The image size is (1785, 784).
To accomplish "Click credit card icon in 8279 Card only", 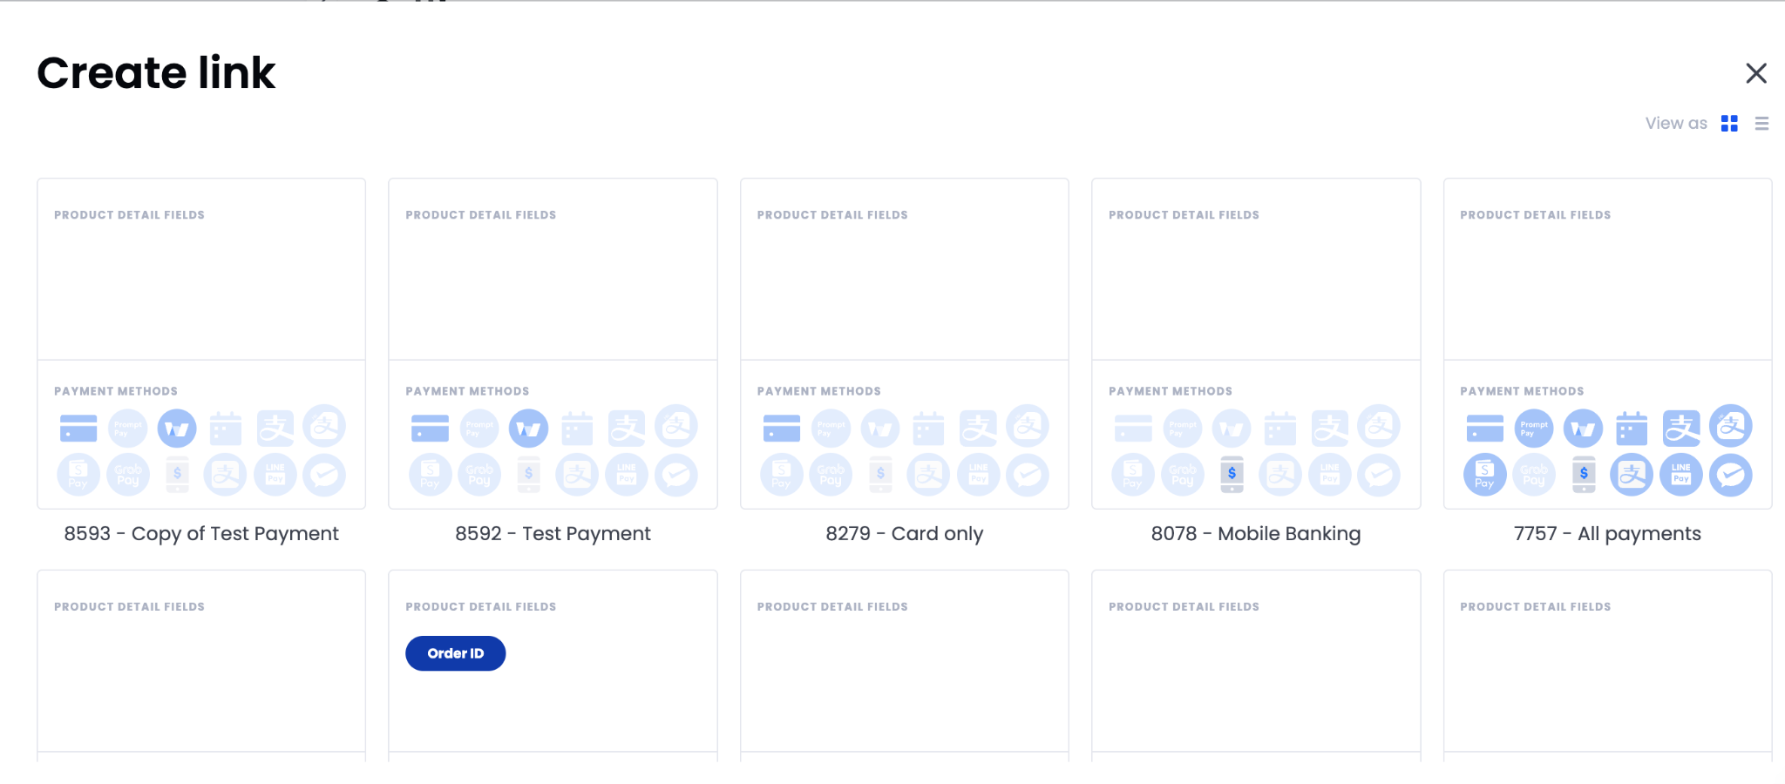I will tap(781, 428).
